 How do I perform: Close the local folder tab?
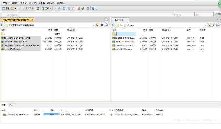(x=32, y=20)
